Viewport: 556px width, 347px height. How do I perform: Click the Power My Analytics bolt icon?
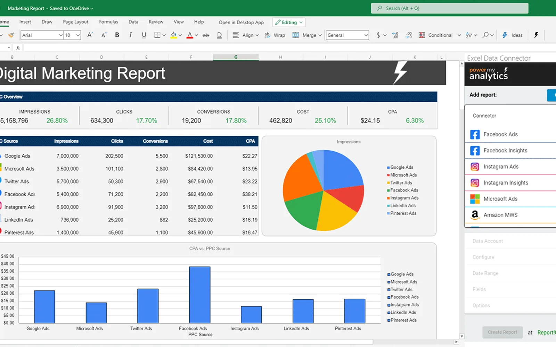click(x=536, y=35)
